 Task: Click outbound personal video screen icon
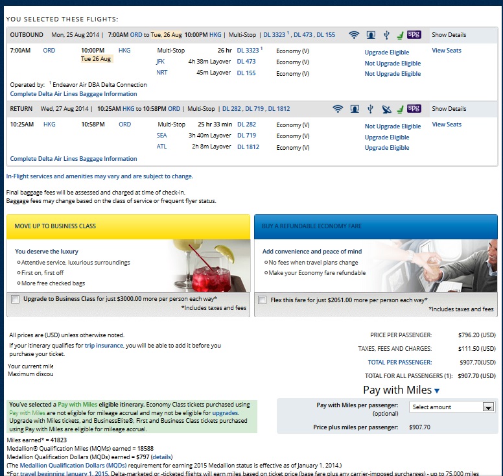click(371, 35)
